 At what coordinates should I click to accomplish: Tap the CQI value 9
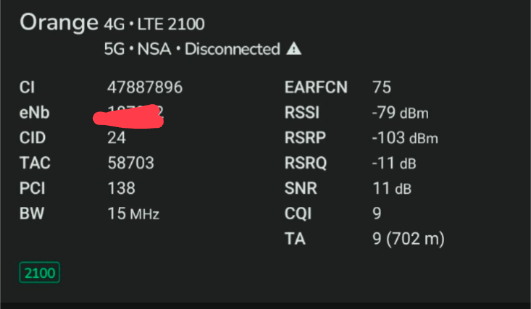point(377,214)
